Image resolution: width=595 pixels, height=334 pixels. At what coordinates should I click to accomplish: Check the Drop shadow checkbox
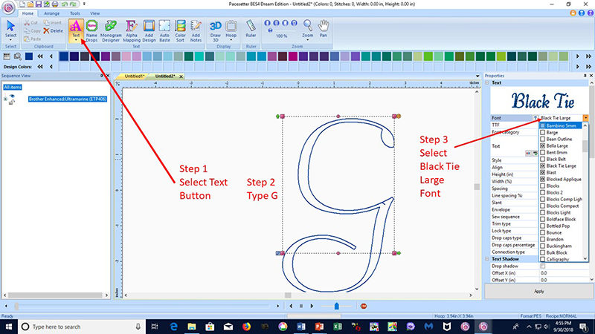tap(543, 266)
